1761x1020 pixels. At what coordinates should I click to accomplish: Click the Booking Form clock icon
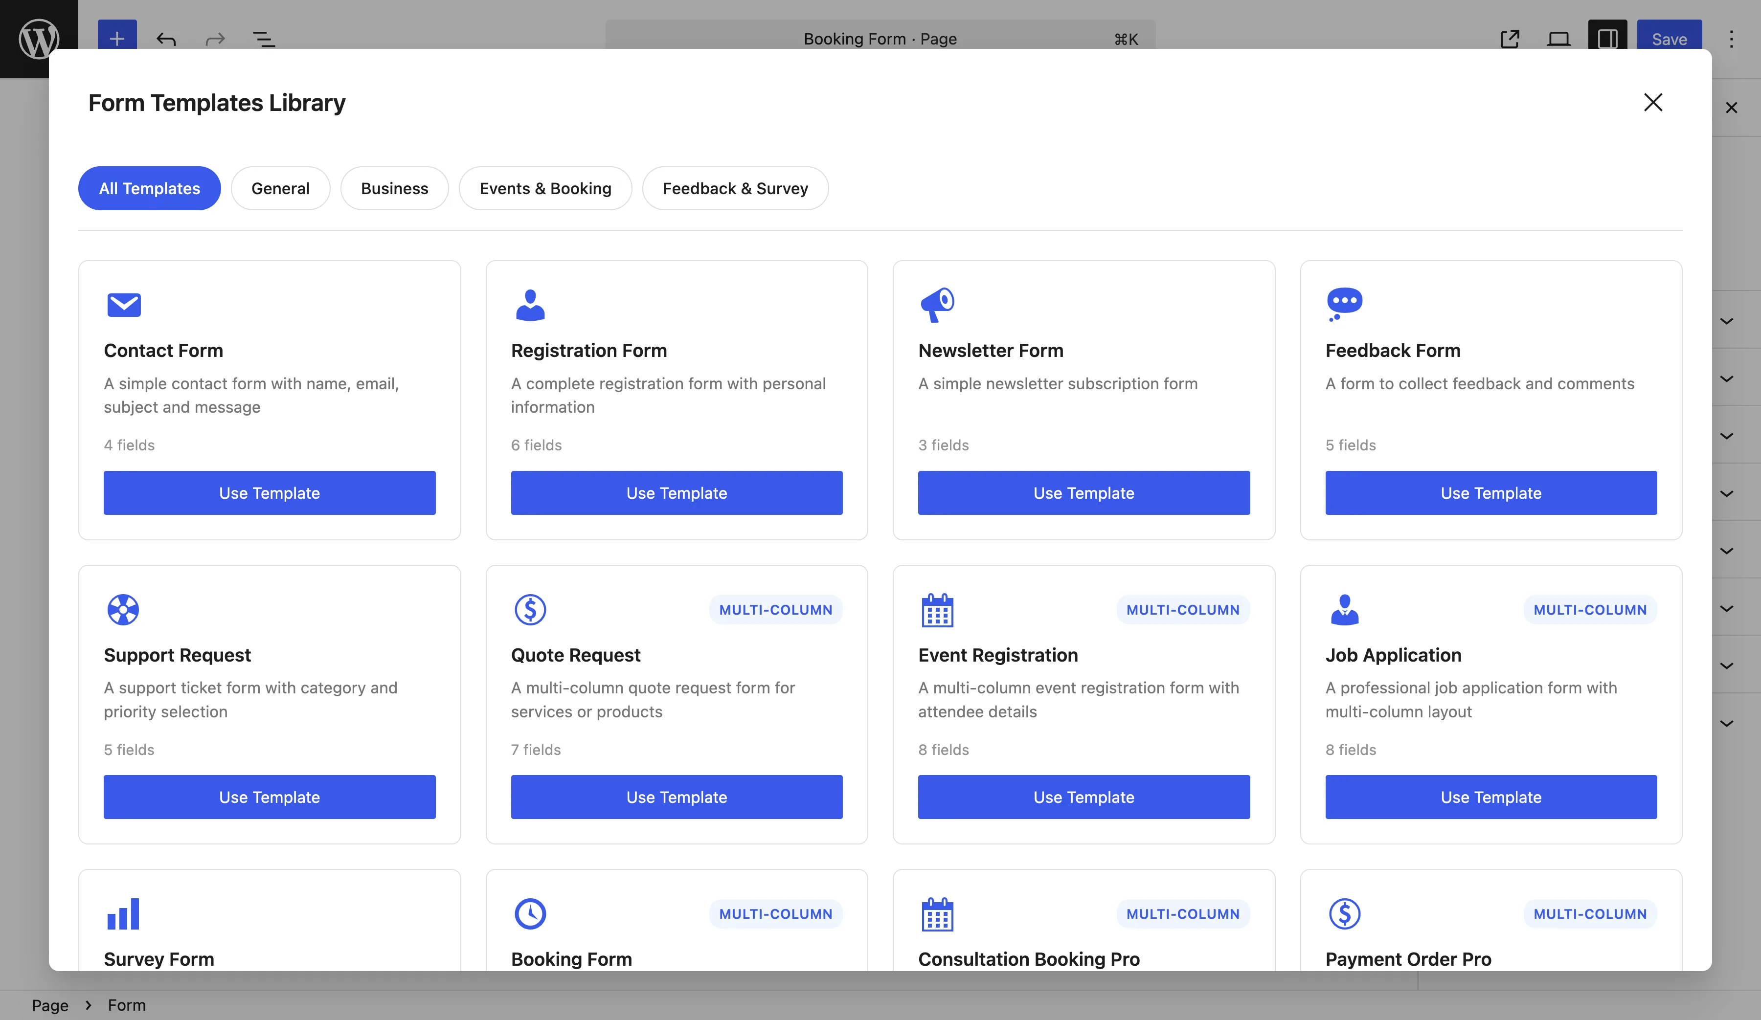(531, 914)
